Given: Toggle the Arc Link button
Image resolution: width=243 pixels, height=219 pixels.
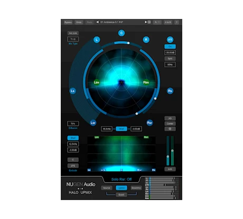Looking at the screenshot, I should [x=73, y=33].
